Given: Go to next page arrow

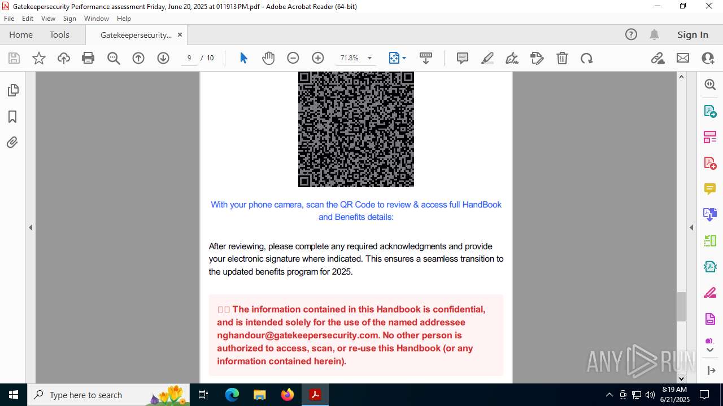Looking at the screenshot, I should (163, 58).
